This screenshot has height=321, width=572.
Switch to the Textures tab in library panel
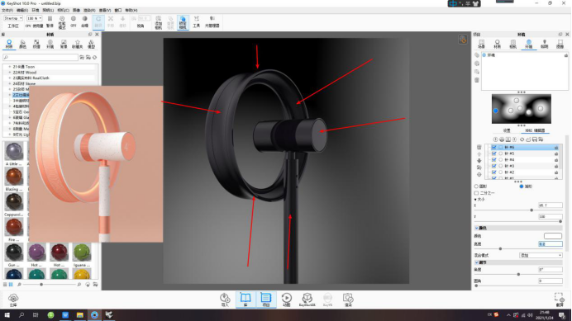36,44
